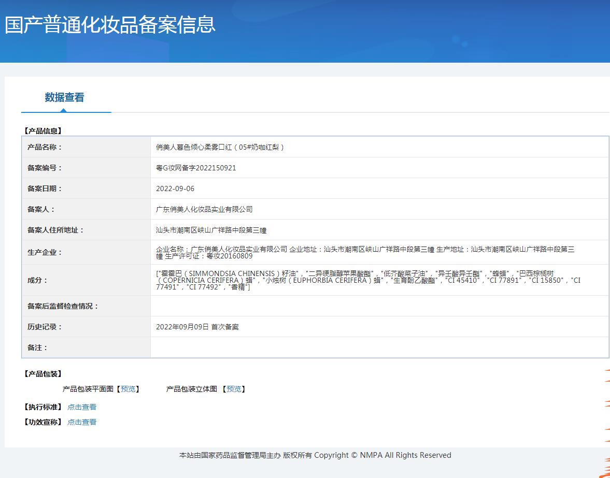This screenshot has height=478, width=610.
Task: Click the 【产品包装】 section heading
Action: pos(43,374)
